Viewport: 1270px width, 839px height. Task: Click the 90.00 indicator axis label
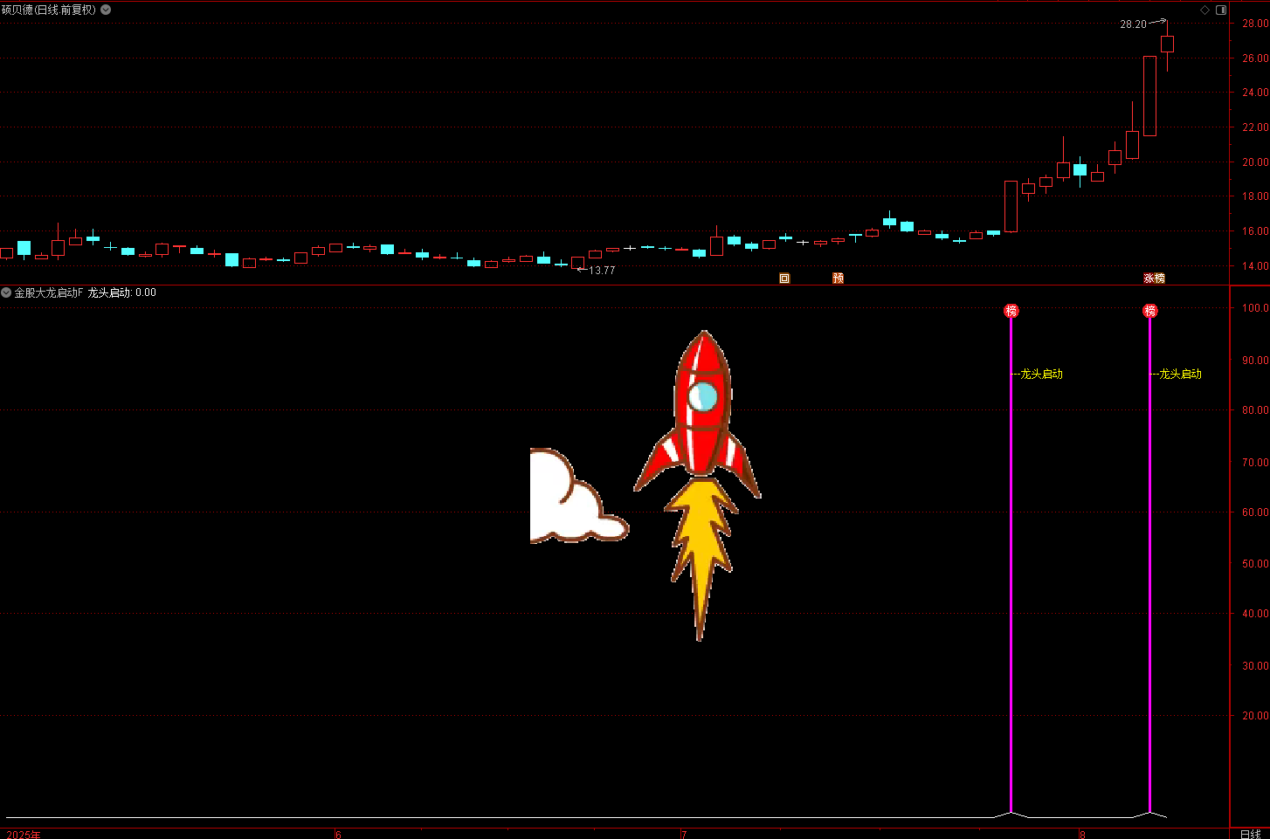coord(1255,360)
